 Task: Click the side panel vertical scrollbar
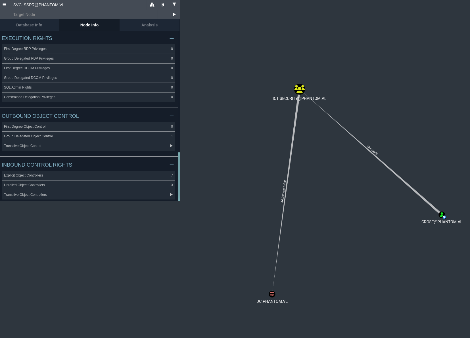(179, 177)
